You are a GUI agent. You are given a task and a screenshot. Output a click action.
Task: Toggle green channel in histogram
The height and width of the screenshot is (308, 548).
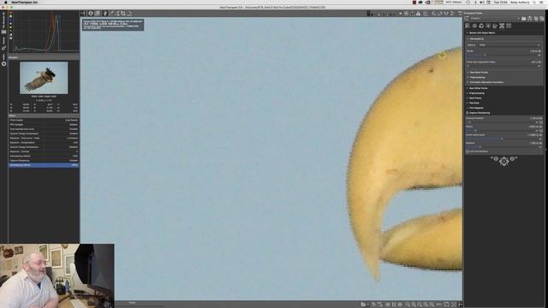[11, 16]
